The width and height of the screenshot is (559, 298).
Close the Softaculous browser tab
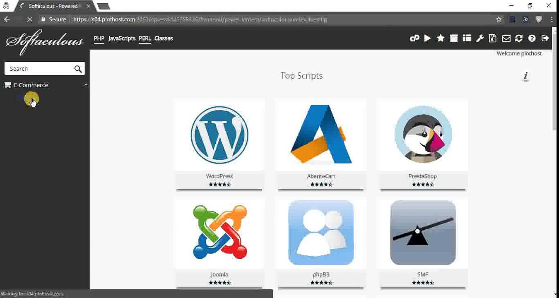[88, 6]
